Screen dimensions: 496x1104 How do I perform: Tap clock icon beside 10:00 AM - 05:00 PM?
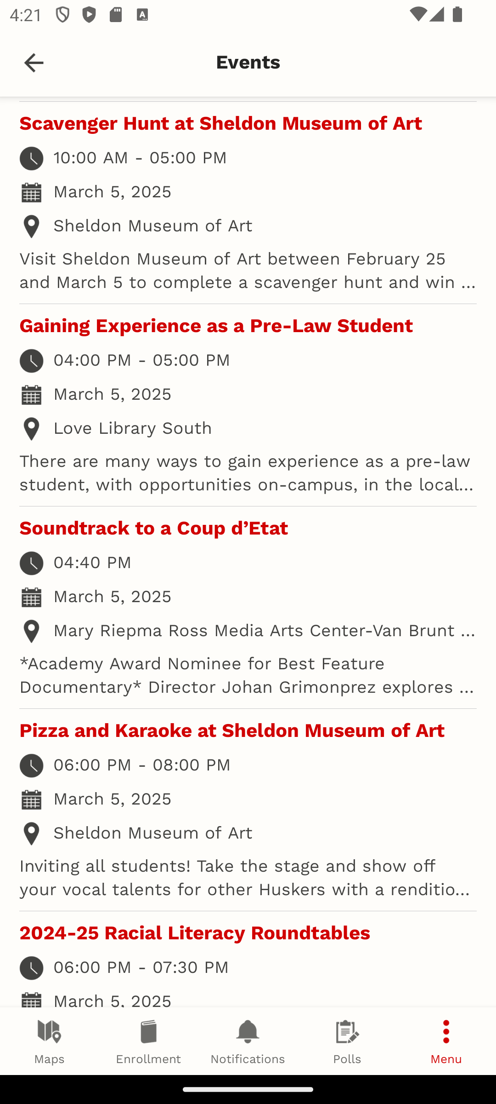pos(31,158)
